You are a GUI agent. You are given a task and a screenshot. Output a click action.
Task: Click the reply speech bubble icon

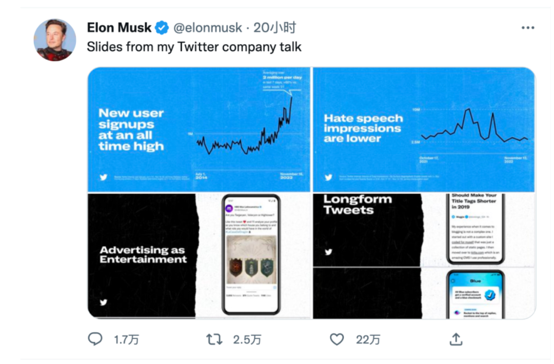pyautogui.click(x=95, y=339)
